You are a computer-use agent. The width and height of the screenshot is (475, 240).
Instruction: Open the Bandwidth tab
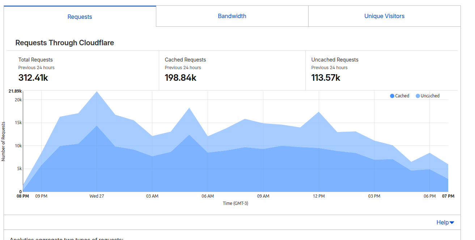[x=232, y=16]
